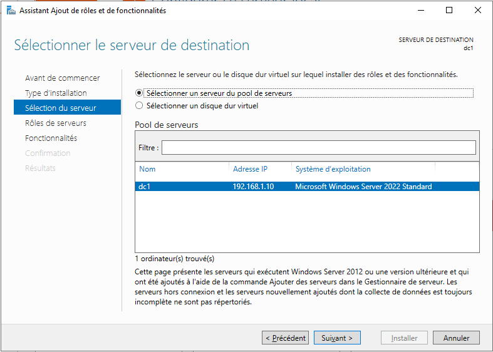Screen dimensions: 493x352
Task: Sort servers by Adresse IP column header
Action: 250,169
